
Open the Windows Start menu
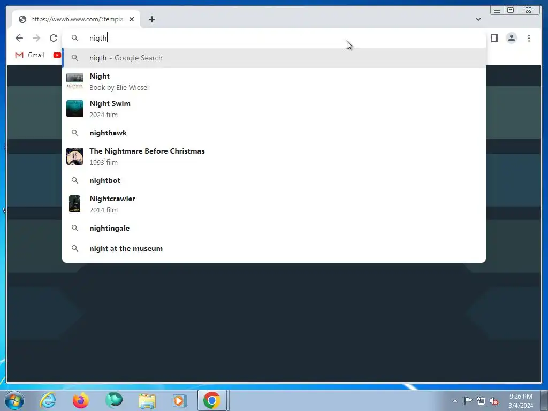[x=14, y=400]
